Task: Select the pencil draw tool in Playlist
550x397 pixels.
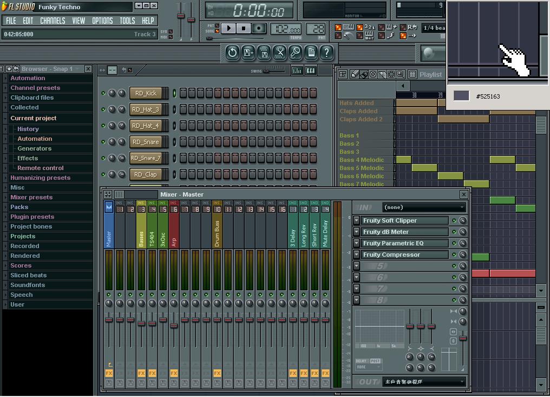Action: pos(355,74)
